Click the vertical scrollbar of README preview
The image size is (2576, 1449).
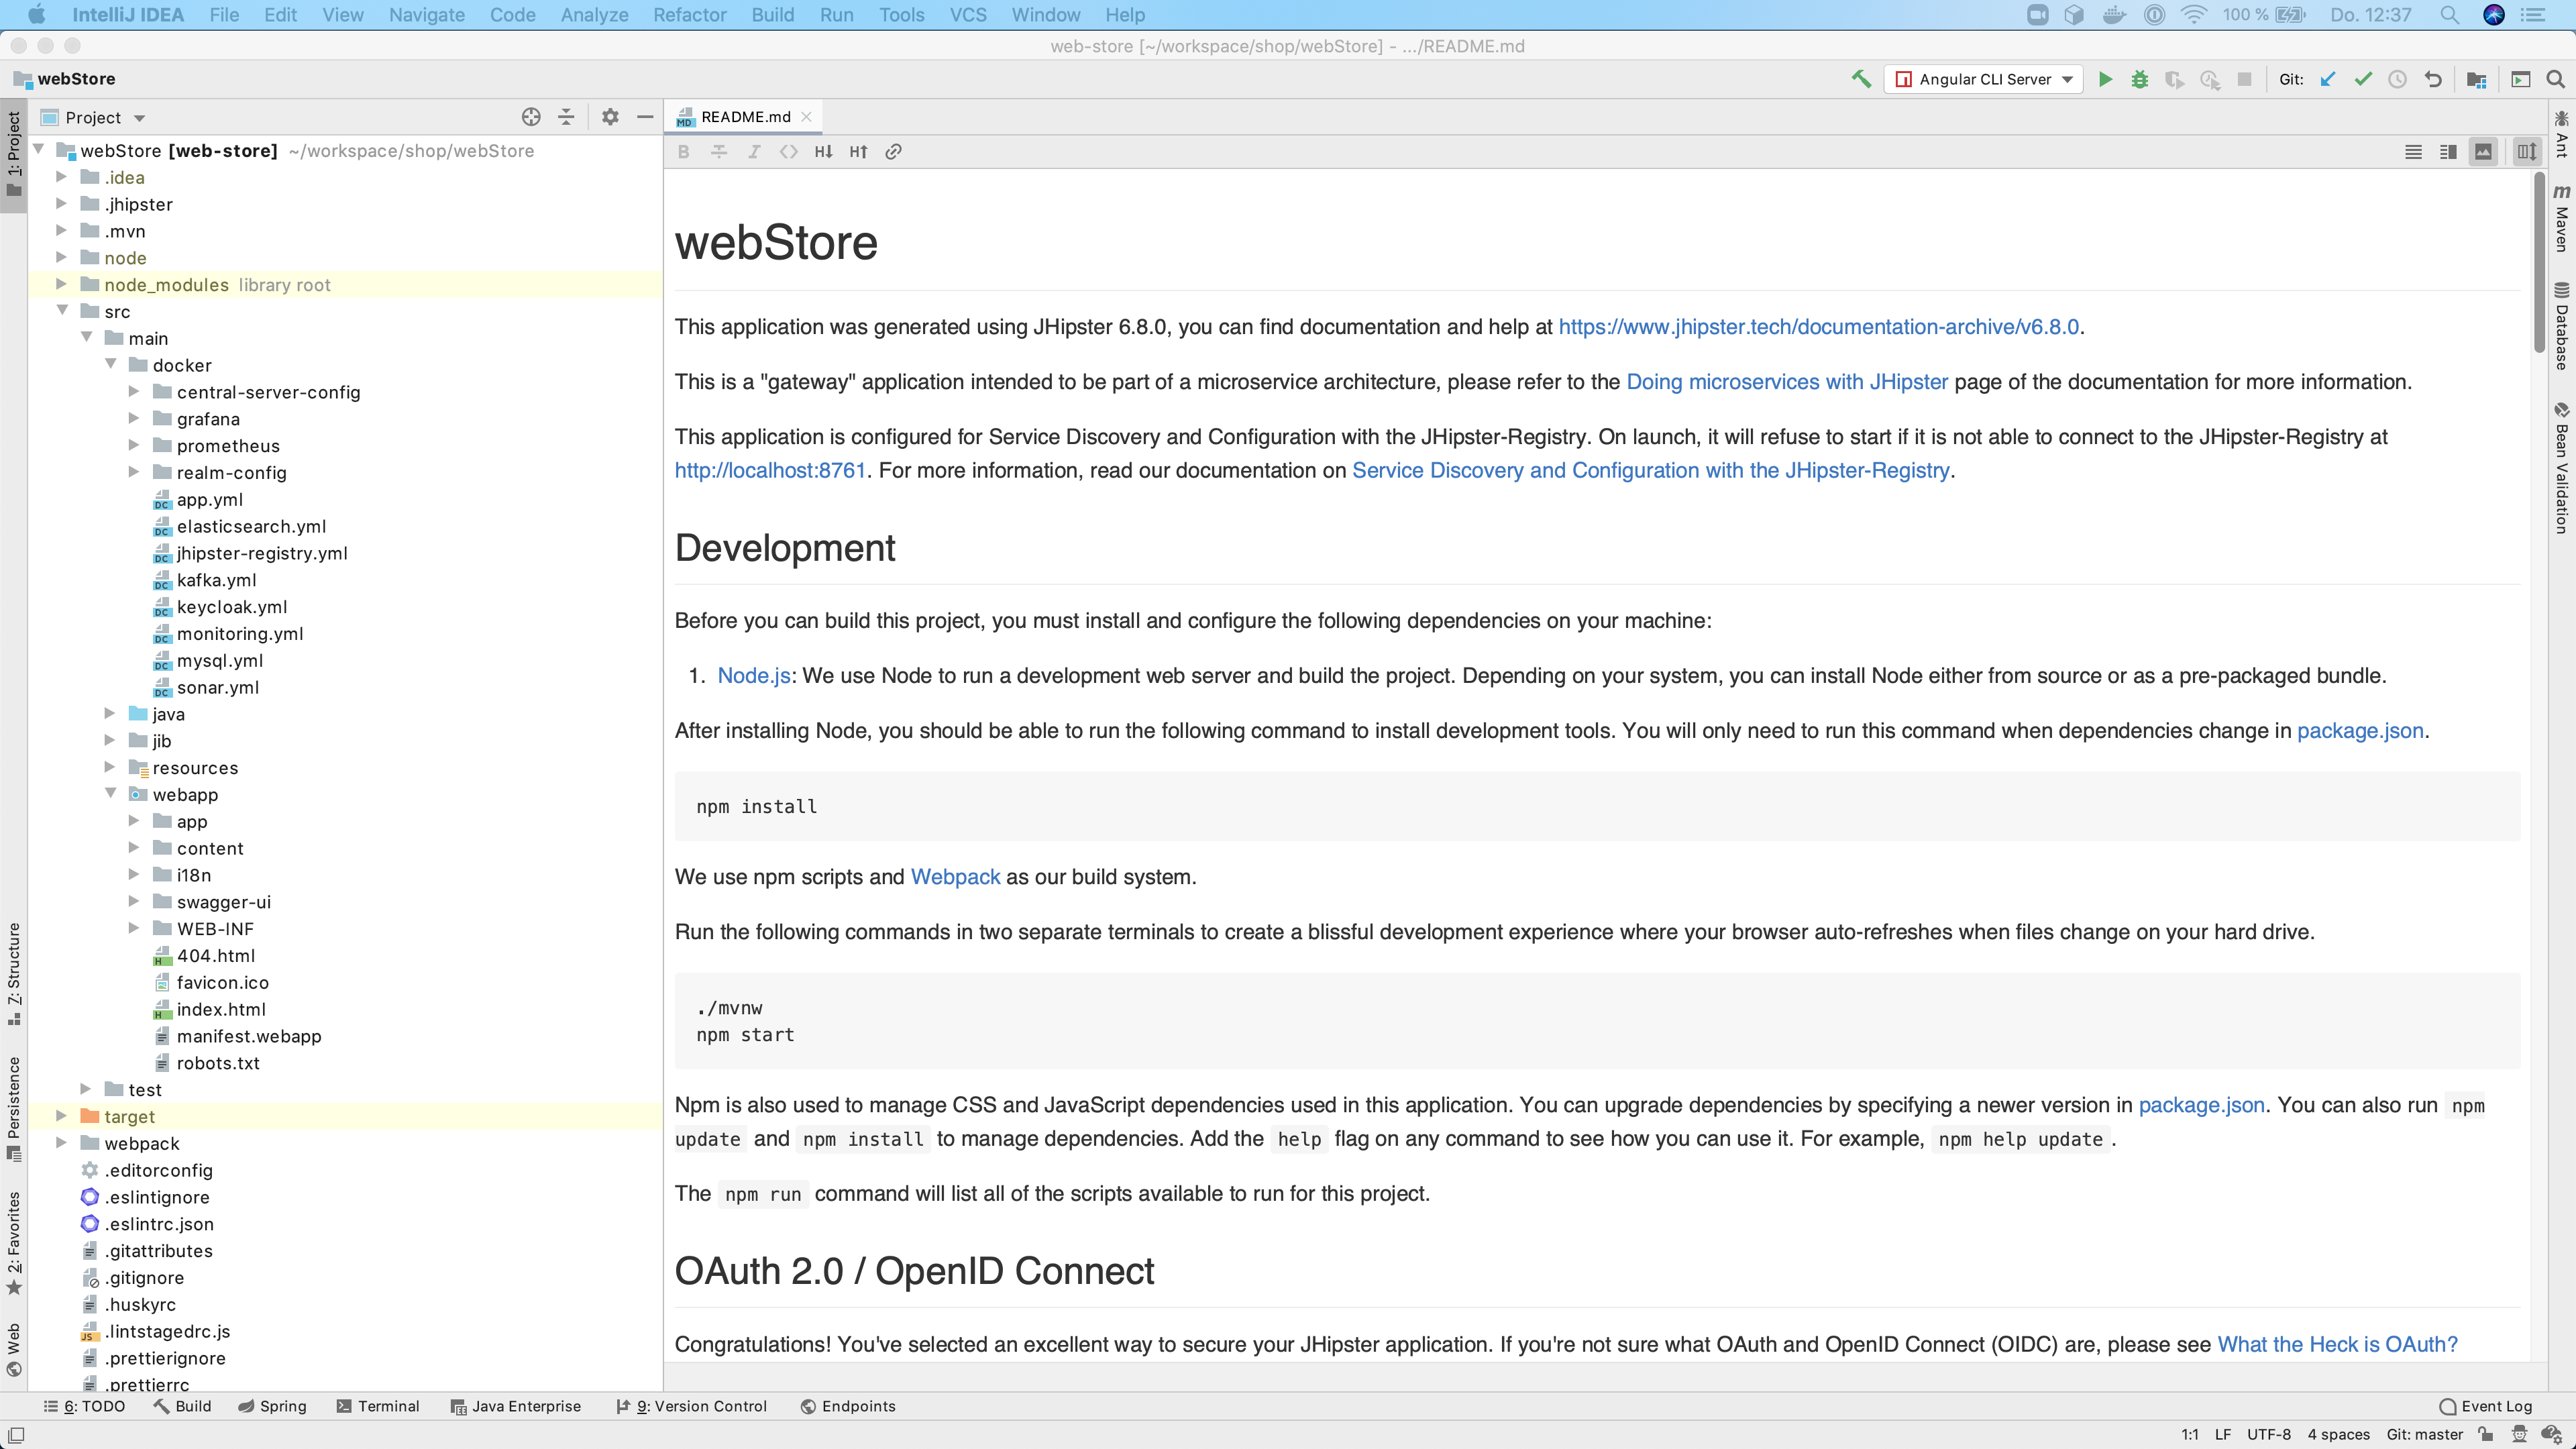2539,262
